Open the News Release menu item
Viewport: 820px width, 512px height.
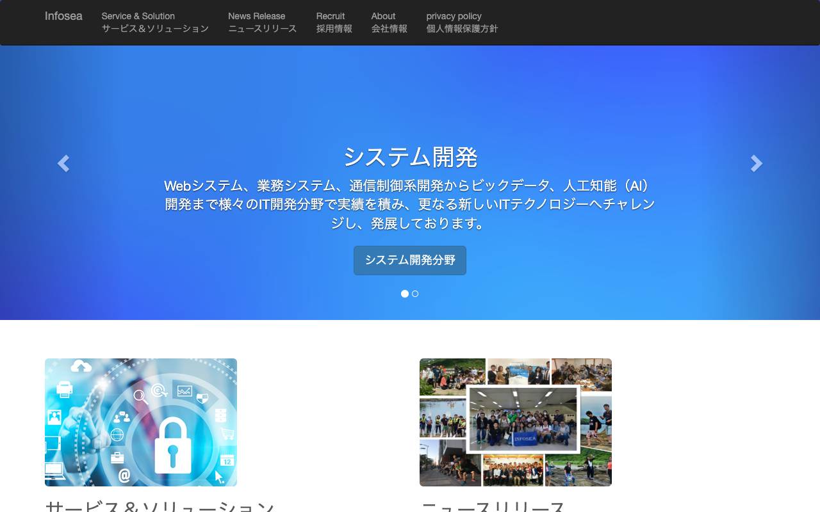point(262,22)
